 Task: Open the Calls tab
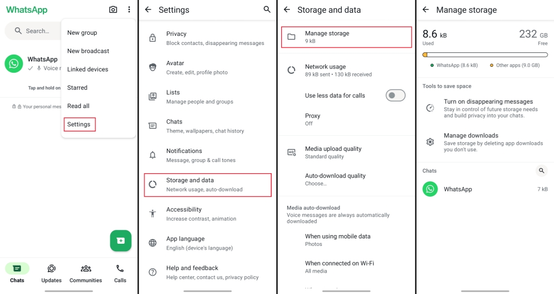(120, 273)
